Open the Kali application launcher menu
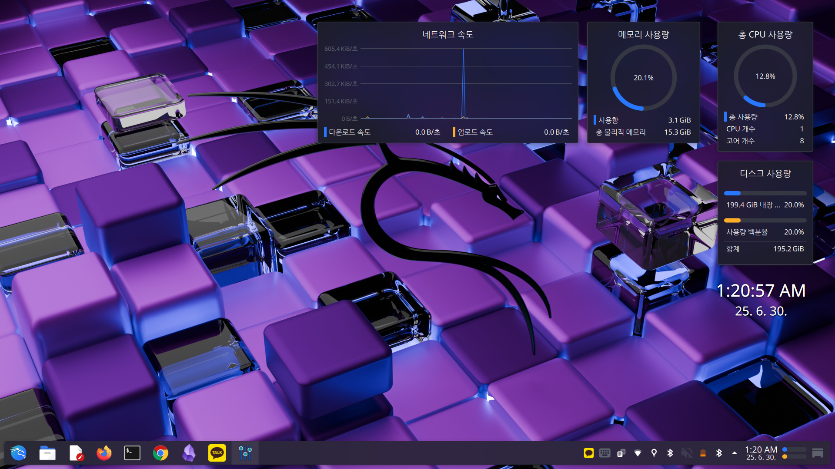835x469 pixels. click(18, 453)
